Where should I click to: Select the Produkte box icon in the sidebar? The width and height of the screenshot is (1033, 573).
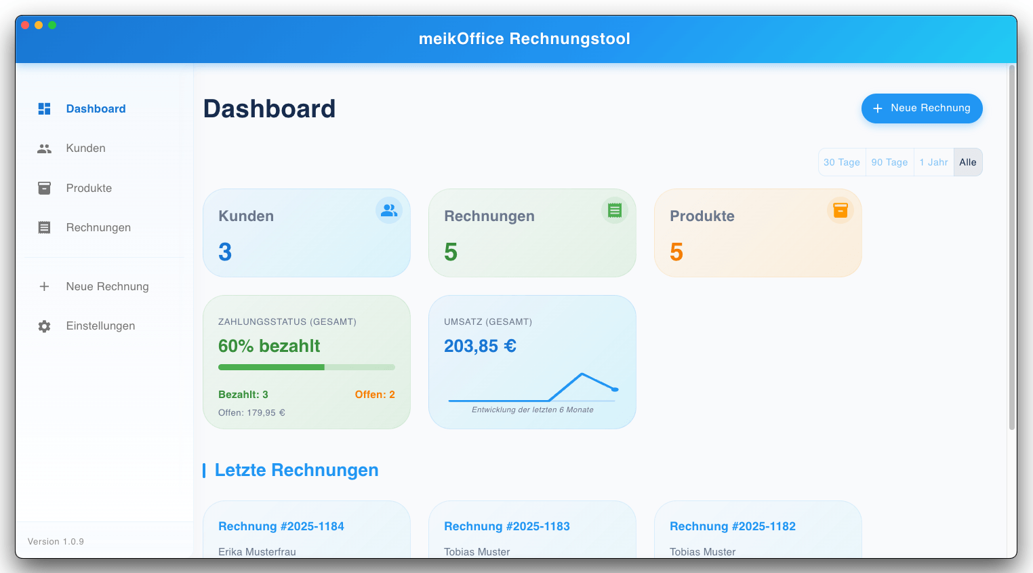44,188
